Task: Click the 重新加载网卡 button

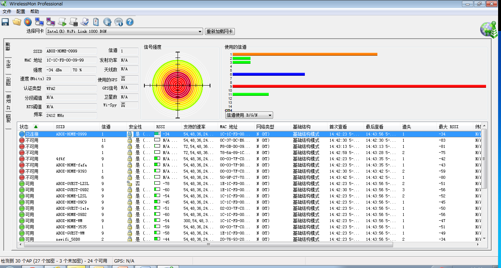Action: 220,32
